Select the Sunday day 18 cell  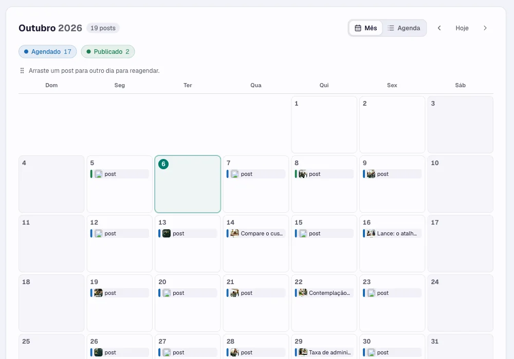pos(51,303)
